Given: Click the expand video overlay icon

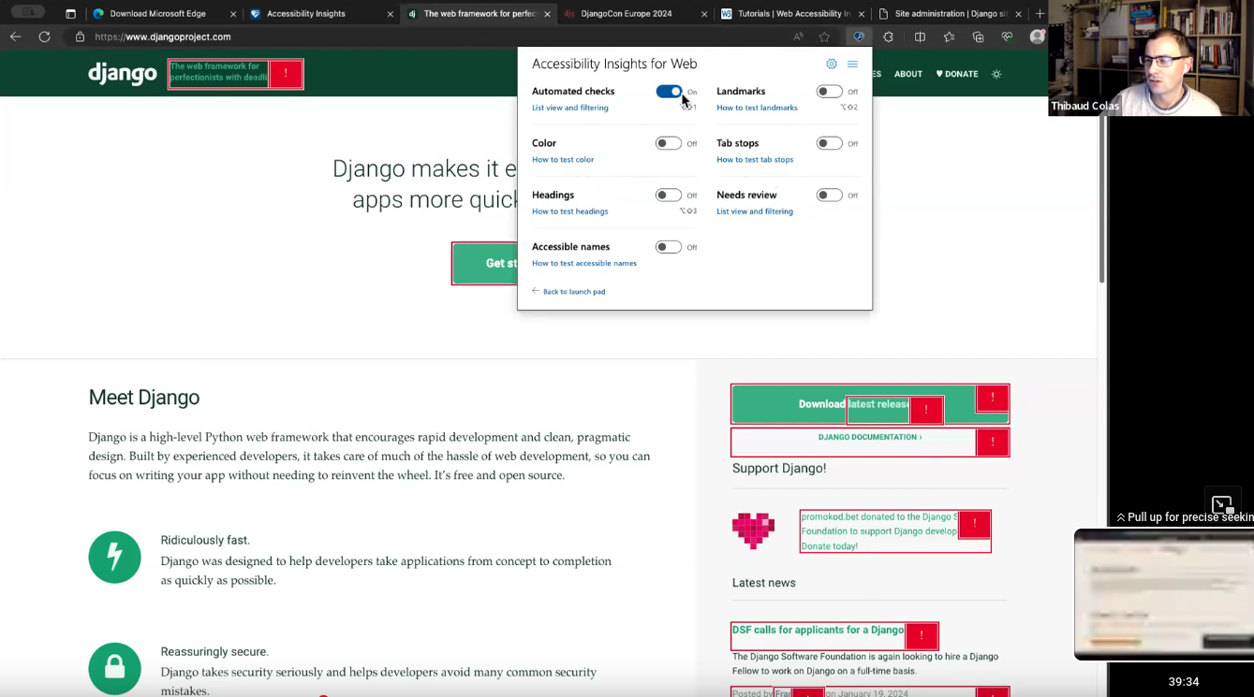Looking at the screenshot, I should pyautogui.click(x=1221, y=505).
